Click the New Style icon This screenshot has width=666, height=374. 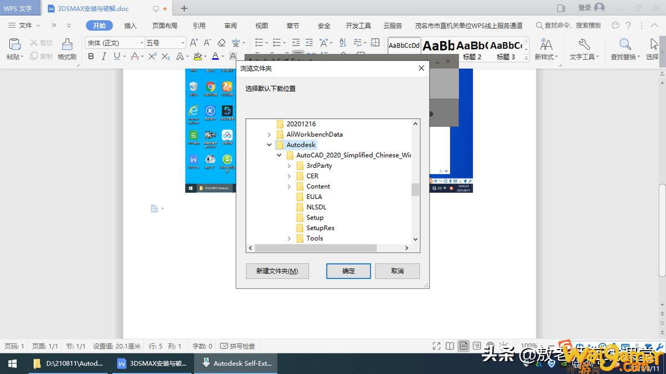546,44
